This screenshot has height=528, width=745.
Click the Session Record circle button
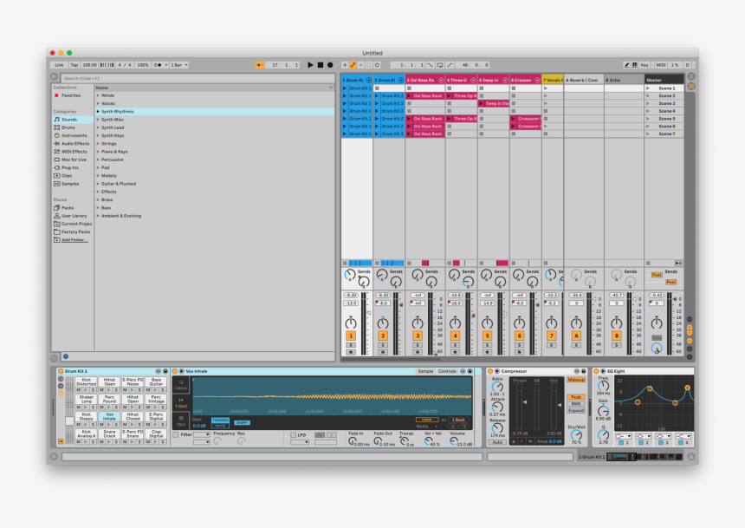point(377,65)
